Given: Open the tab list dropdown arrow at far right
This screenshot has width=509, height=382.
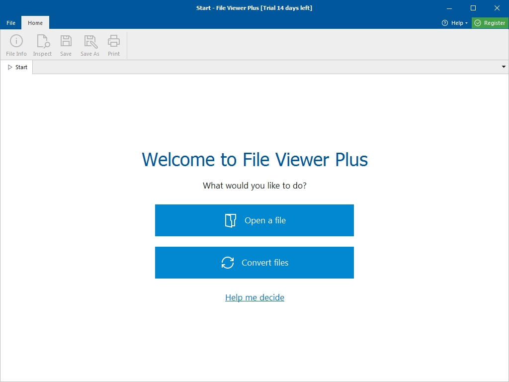Looking at the screenshot, I should (x=504, y=67).
